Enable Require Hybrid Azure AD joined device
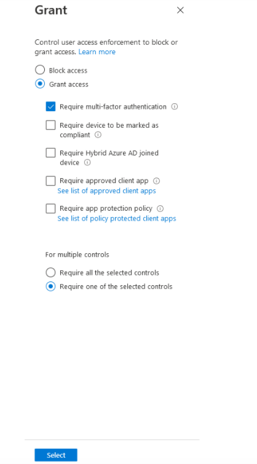Image resolution: width=257 pixels, height=464 pixels. (x=50, y=153)
